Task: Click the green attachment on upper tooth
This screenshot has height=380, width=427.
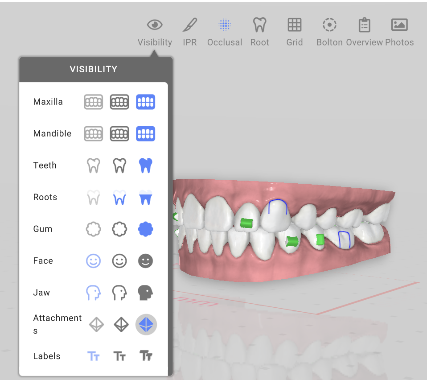Action: click(247, 223)
